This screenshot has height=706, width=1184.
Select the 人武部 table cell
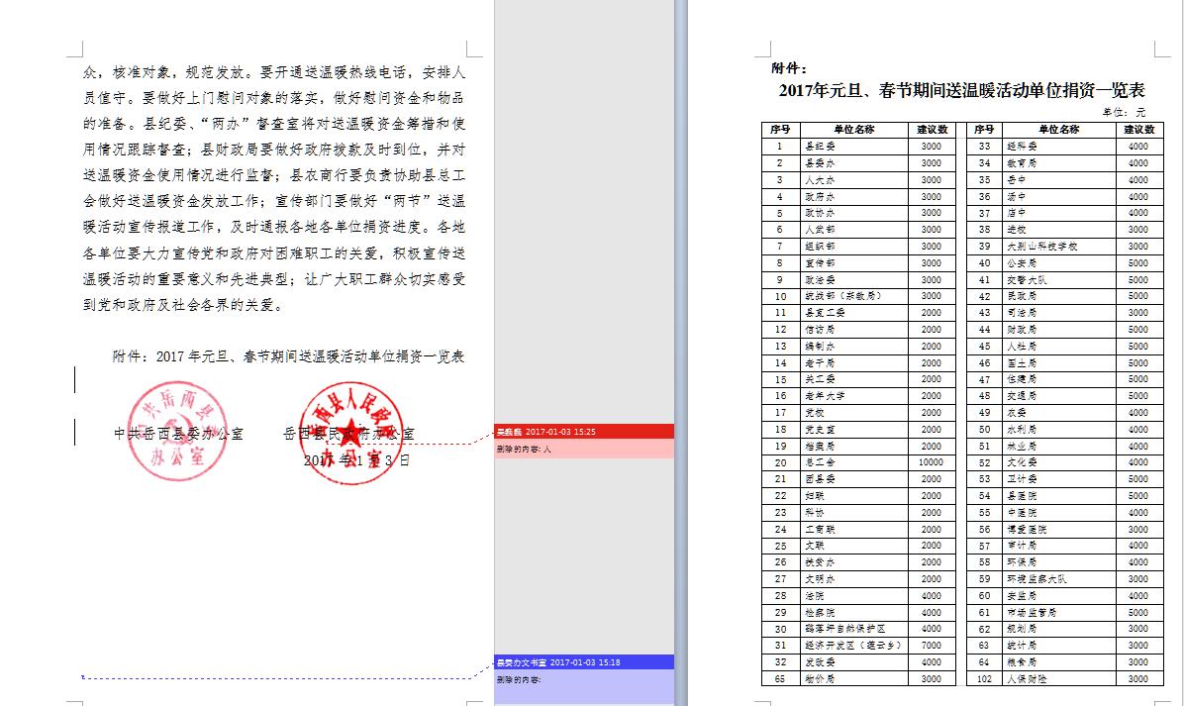854,230
